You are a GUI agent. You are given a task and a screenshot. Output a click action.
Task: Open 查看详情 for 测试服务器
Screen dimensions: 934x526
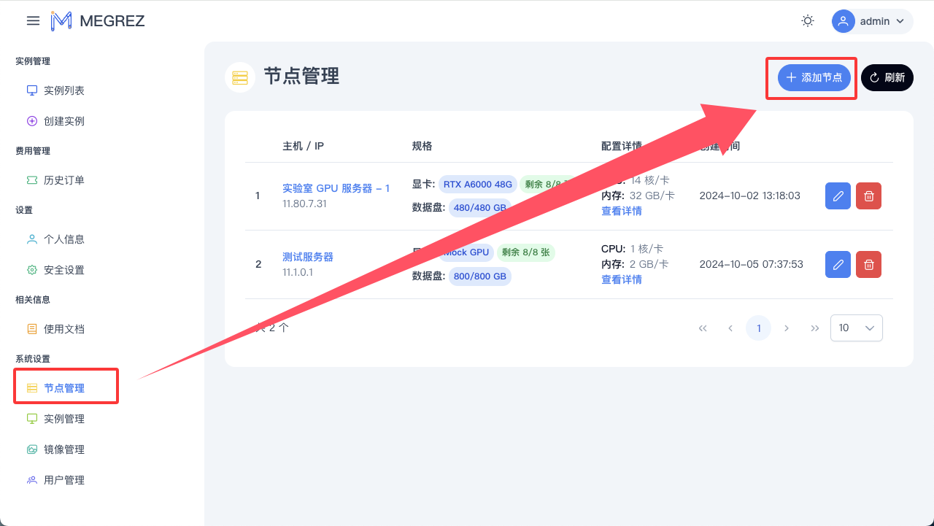[x=621, y=279]
